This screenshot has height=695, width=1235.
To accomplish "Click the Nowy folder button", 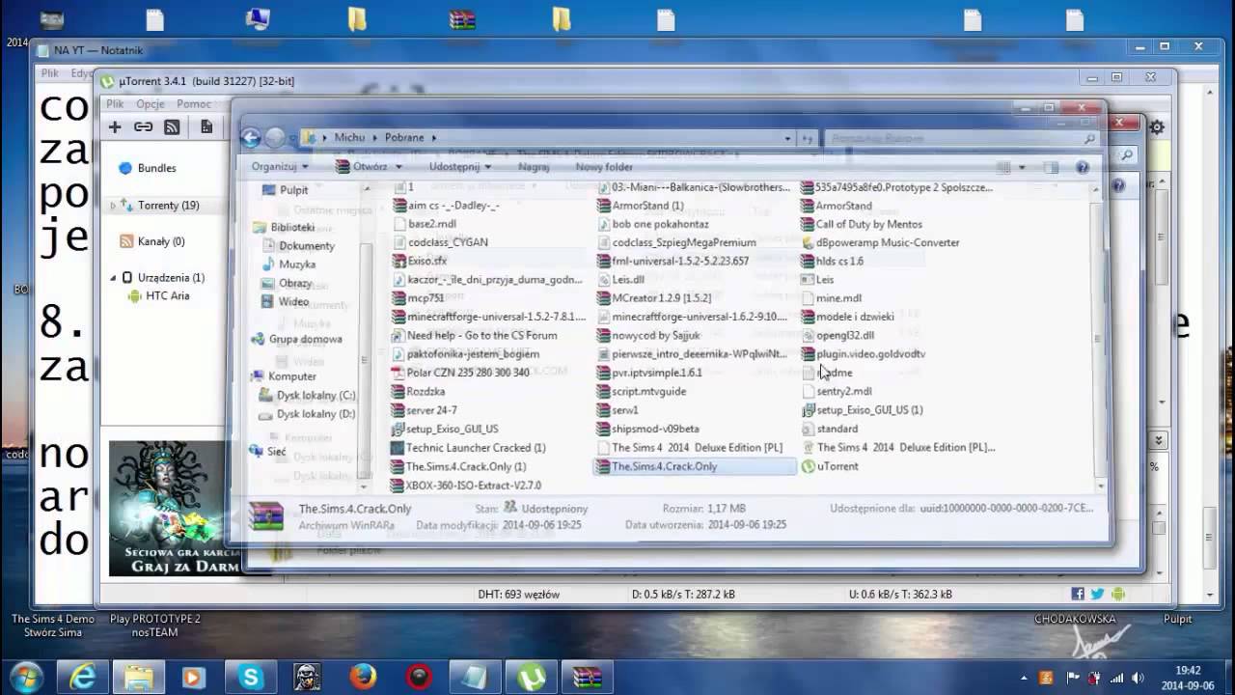I will 605,166.
